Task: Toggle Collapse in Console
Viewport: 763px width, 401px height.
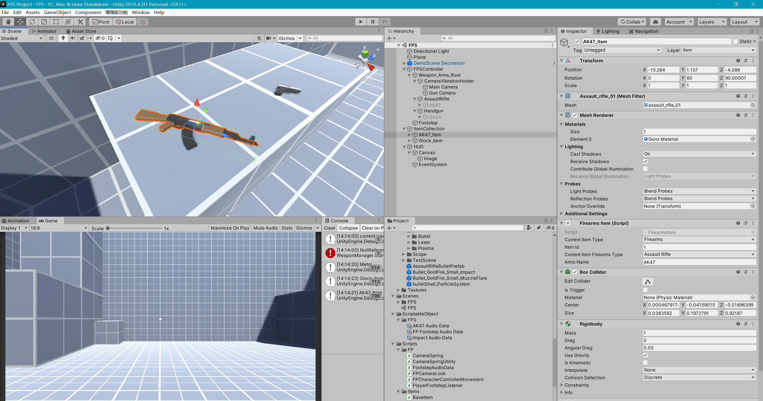Action: (348, 228)
